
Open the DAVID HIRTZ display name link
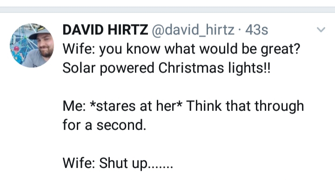pos(105,29)
